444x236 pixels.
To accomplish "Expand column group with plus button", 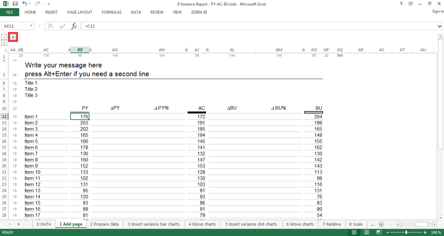I will [13, 37].
